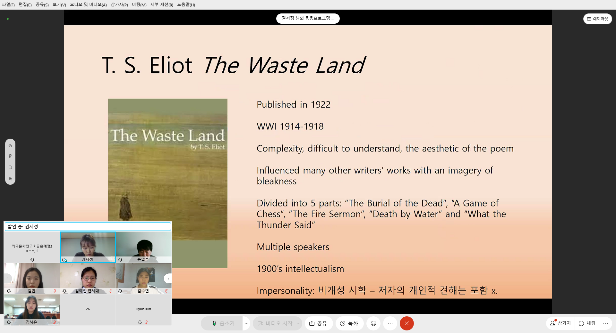This screenshot has height=333, width=616.
Task: Open the reactions smiley icon
Action: pyautogui.click(x=373, y=323)
